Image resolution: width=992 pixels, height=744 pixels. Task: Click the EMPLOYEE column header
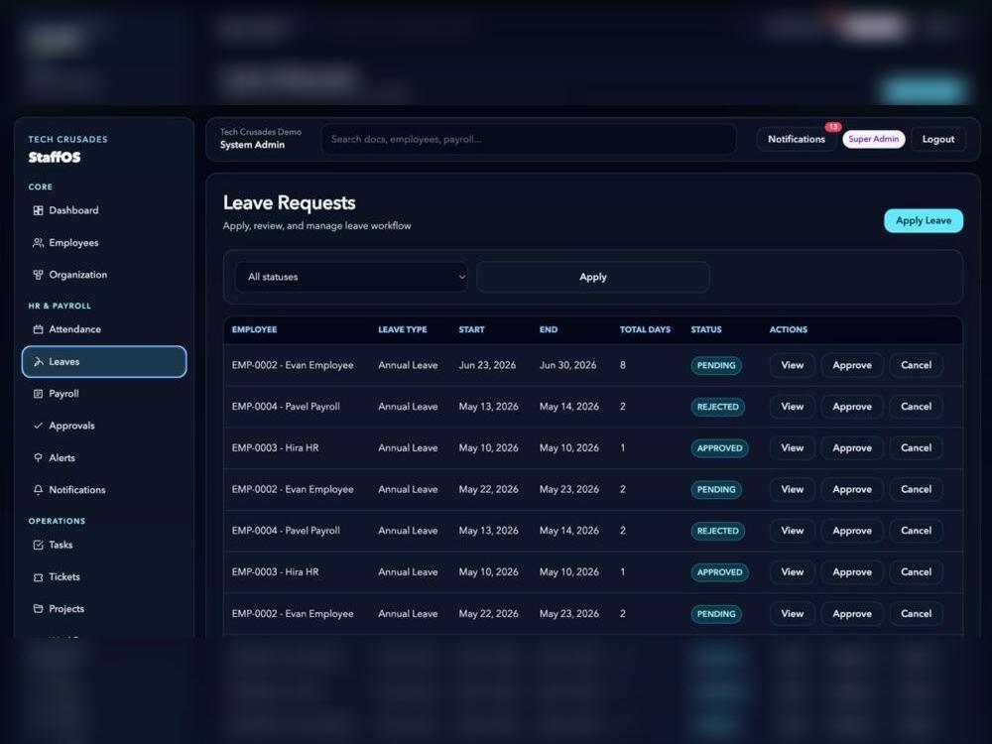254,329
